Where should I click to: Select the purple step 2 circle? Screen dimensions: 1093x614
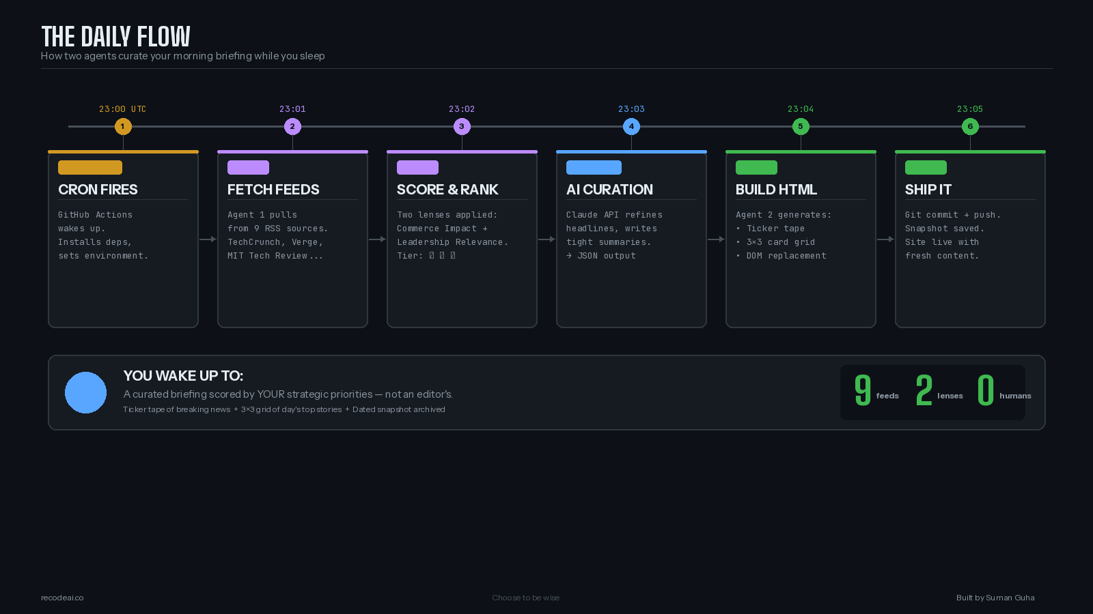point(292,126)
